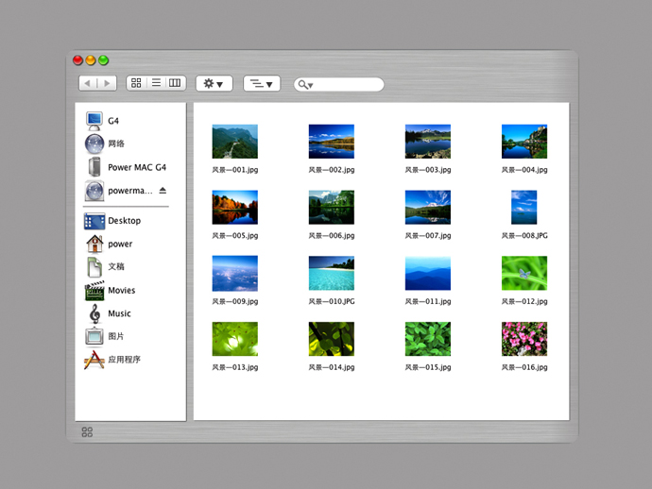Click the file name 风景—010.JPG
This screenshot has height=489, width=652.
[x=332, y=301]
